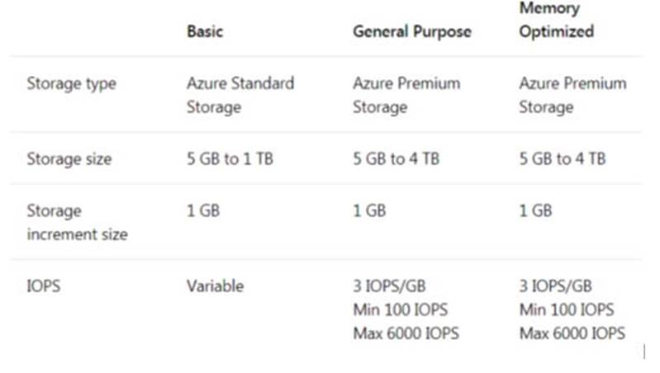Click Memory Optimized Min 100 IOPS text
Screen dimensions: 660x373
[x=567, y=310]
